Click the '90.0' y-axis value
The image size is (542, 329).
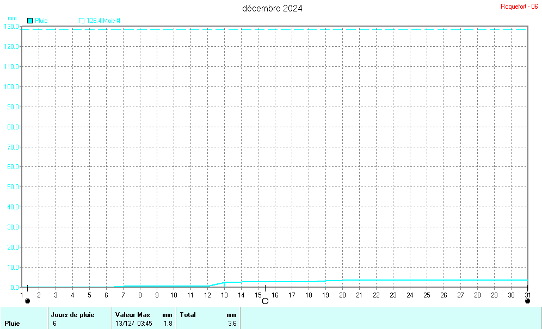(x=13, y=107)
